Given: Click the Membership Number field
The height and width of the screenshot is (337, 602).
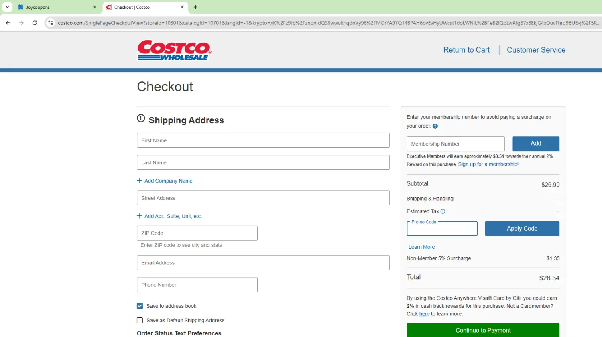Looking at the screenshot, I should coord(456,144).
